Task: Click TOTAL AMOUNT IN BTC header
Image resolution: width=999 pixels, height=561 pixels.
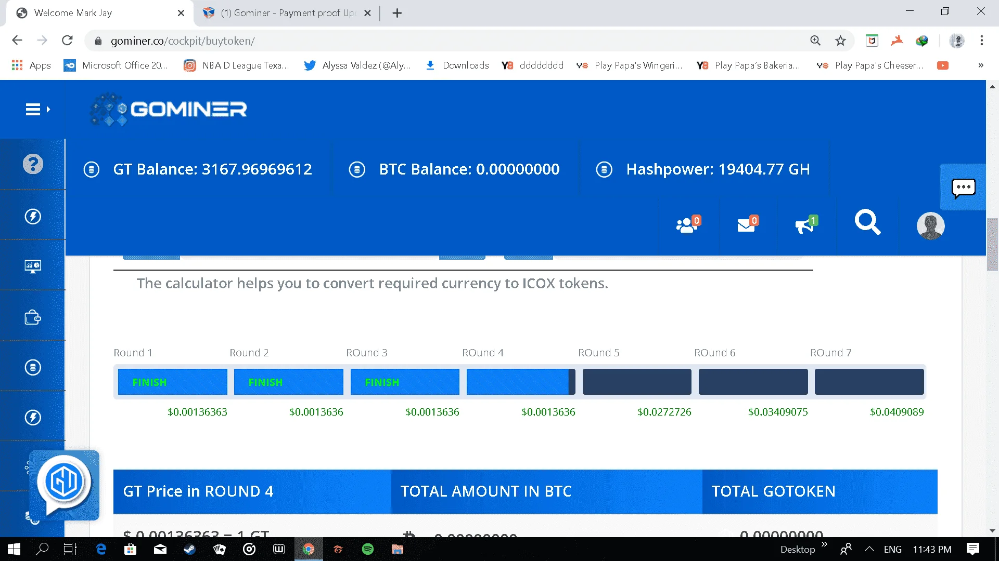Action: pos(546,491)
